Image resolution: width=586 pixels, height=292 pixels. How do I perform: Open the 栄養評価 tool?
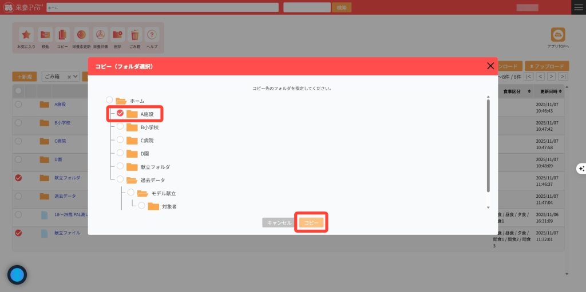click(x=100, y=35)
